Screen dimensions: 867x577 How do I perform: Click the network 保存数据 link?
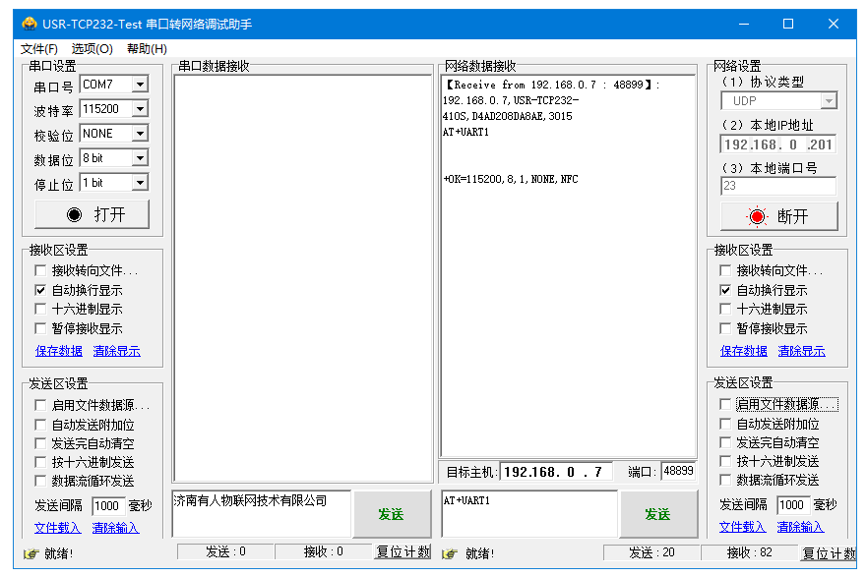743,351
